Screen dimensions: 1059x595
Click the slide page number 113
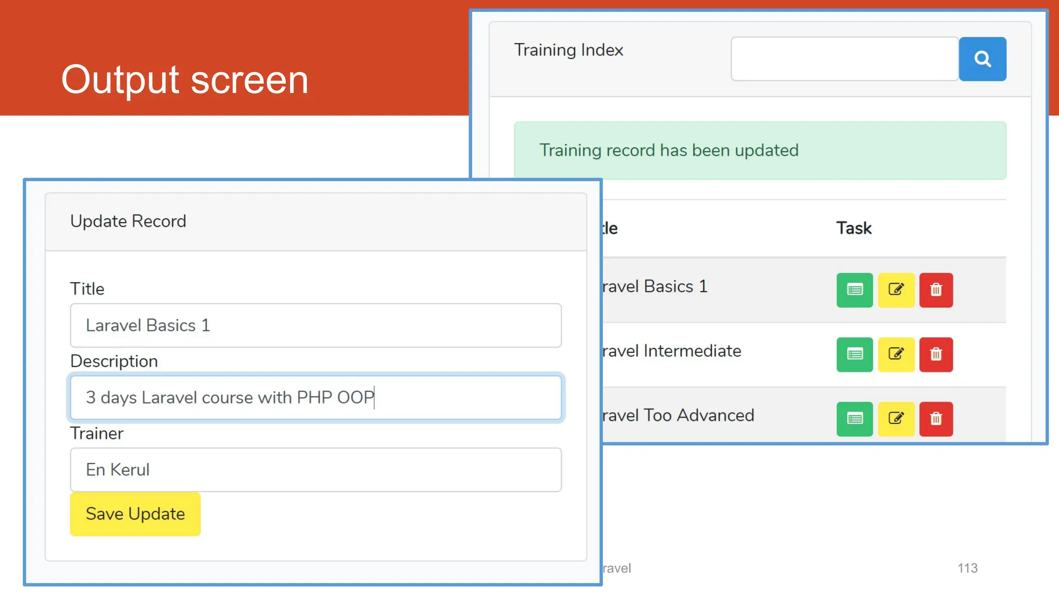coord(967,568)
